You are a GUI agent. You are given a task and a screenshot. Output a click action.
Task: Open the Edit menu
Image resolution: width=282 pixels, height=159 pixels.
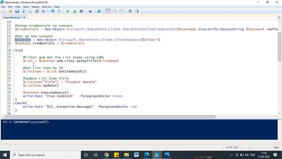coord(10,7)
